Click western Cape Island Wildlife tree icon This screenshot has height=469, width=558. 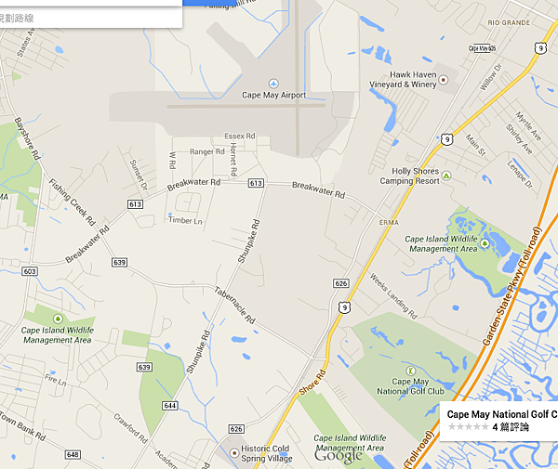58,319
